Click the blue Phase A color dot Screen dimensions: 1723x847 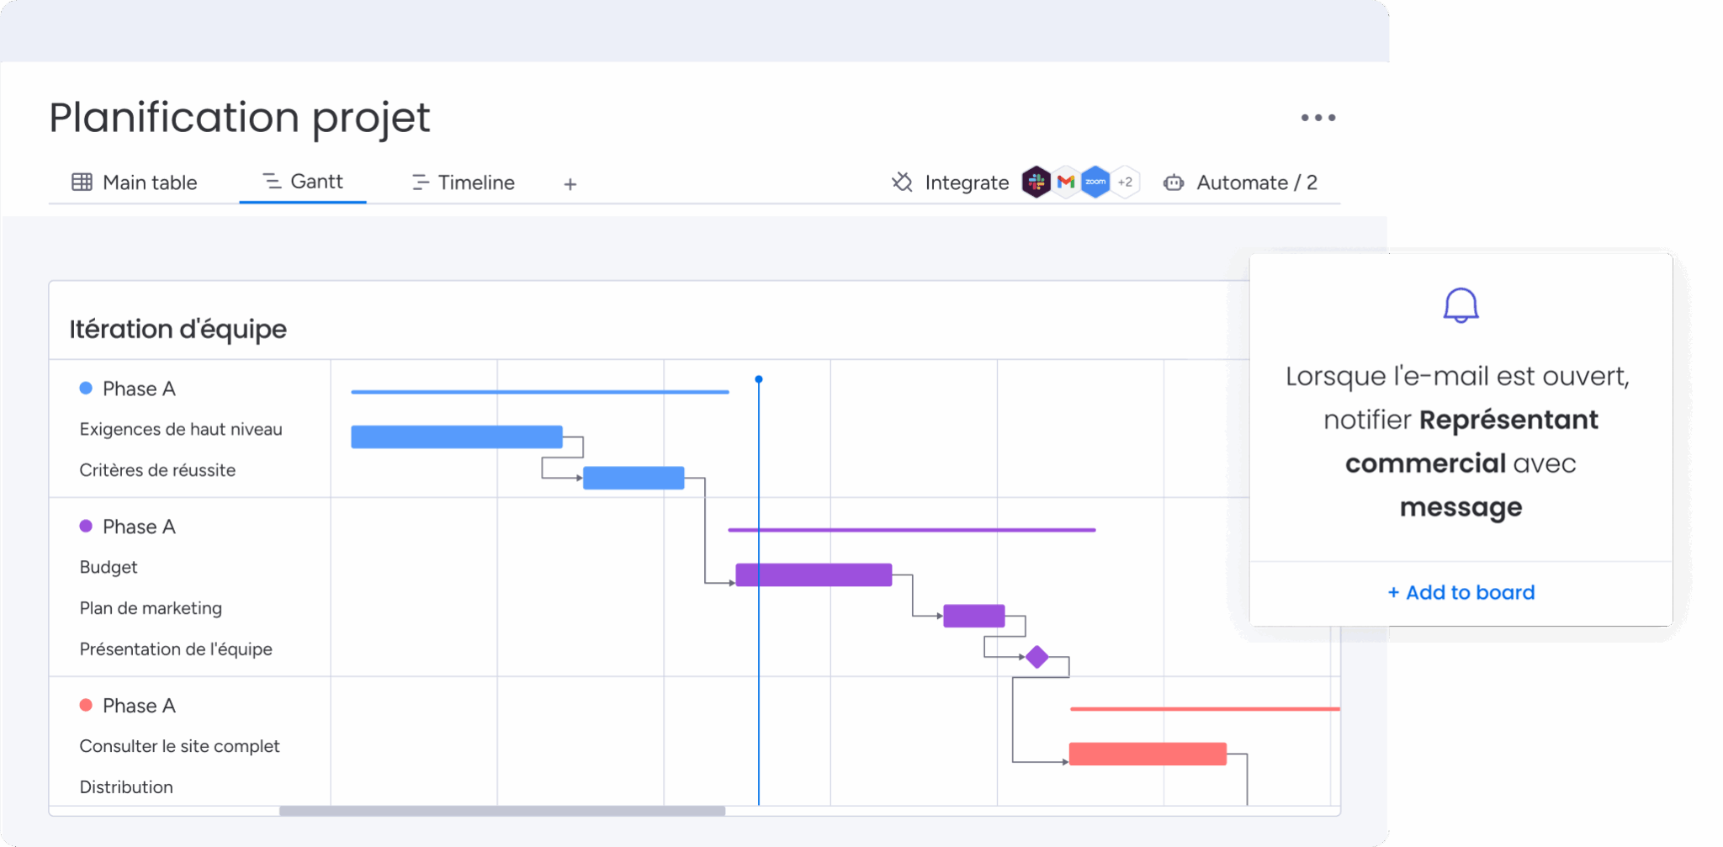(86, 388)
